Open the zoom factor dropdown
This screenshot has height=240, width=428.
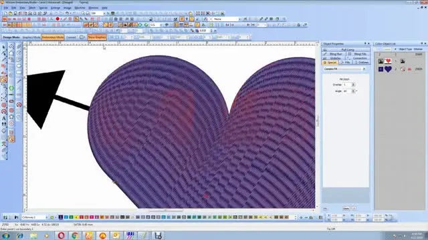(104, 13)
